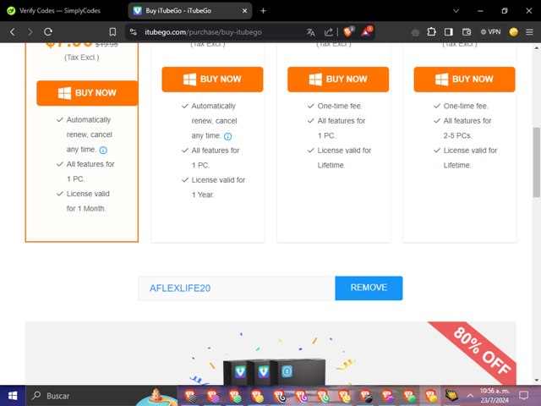Image resolution: width=541 pixels, height=406 pixels.
Task: Toggle the browser sidebar panel
Action: point(449,32)
